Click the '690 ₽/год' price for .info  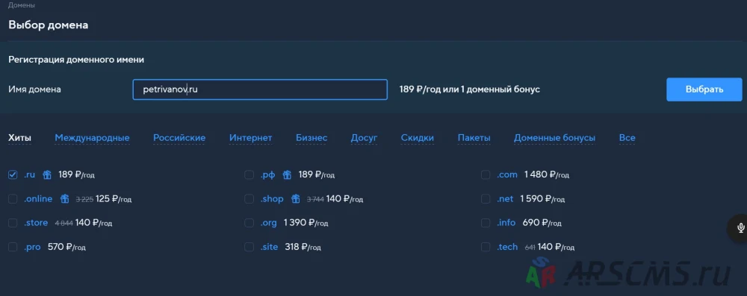[x=542, y=223]
